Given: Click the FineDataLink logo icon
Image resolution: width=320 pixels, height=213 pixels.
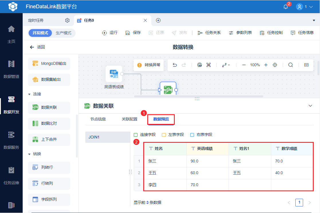Looking at the screenshot, I should (13, 7).
